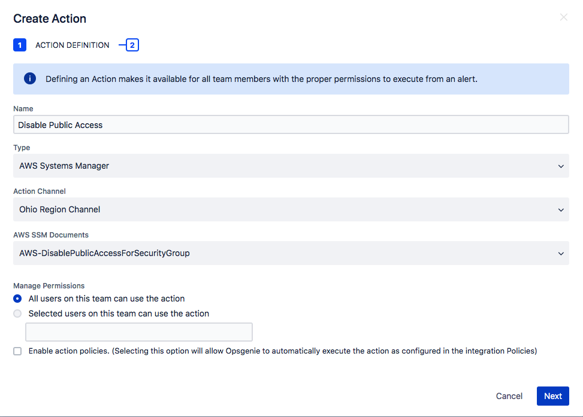Image resolution: width=583 pixels, height=417 pixels.
Task: Expand the AWS SSM Documents dropdown
Action: point(291,253)
